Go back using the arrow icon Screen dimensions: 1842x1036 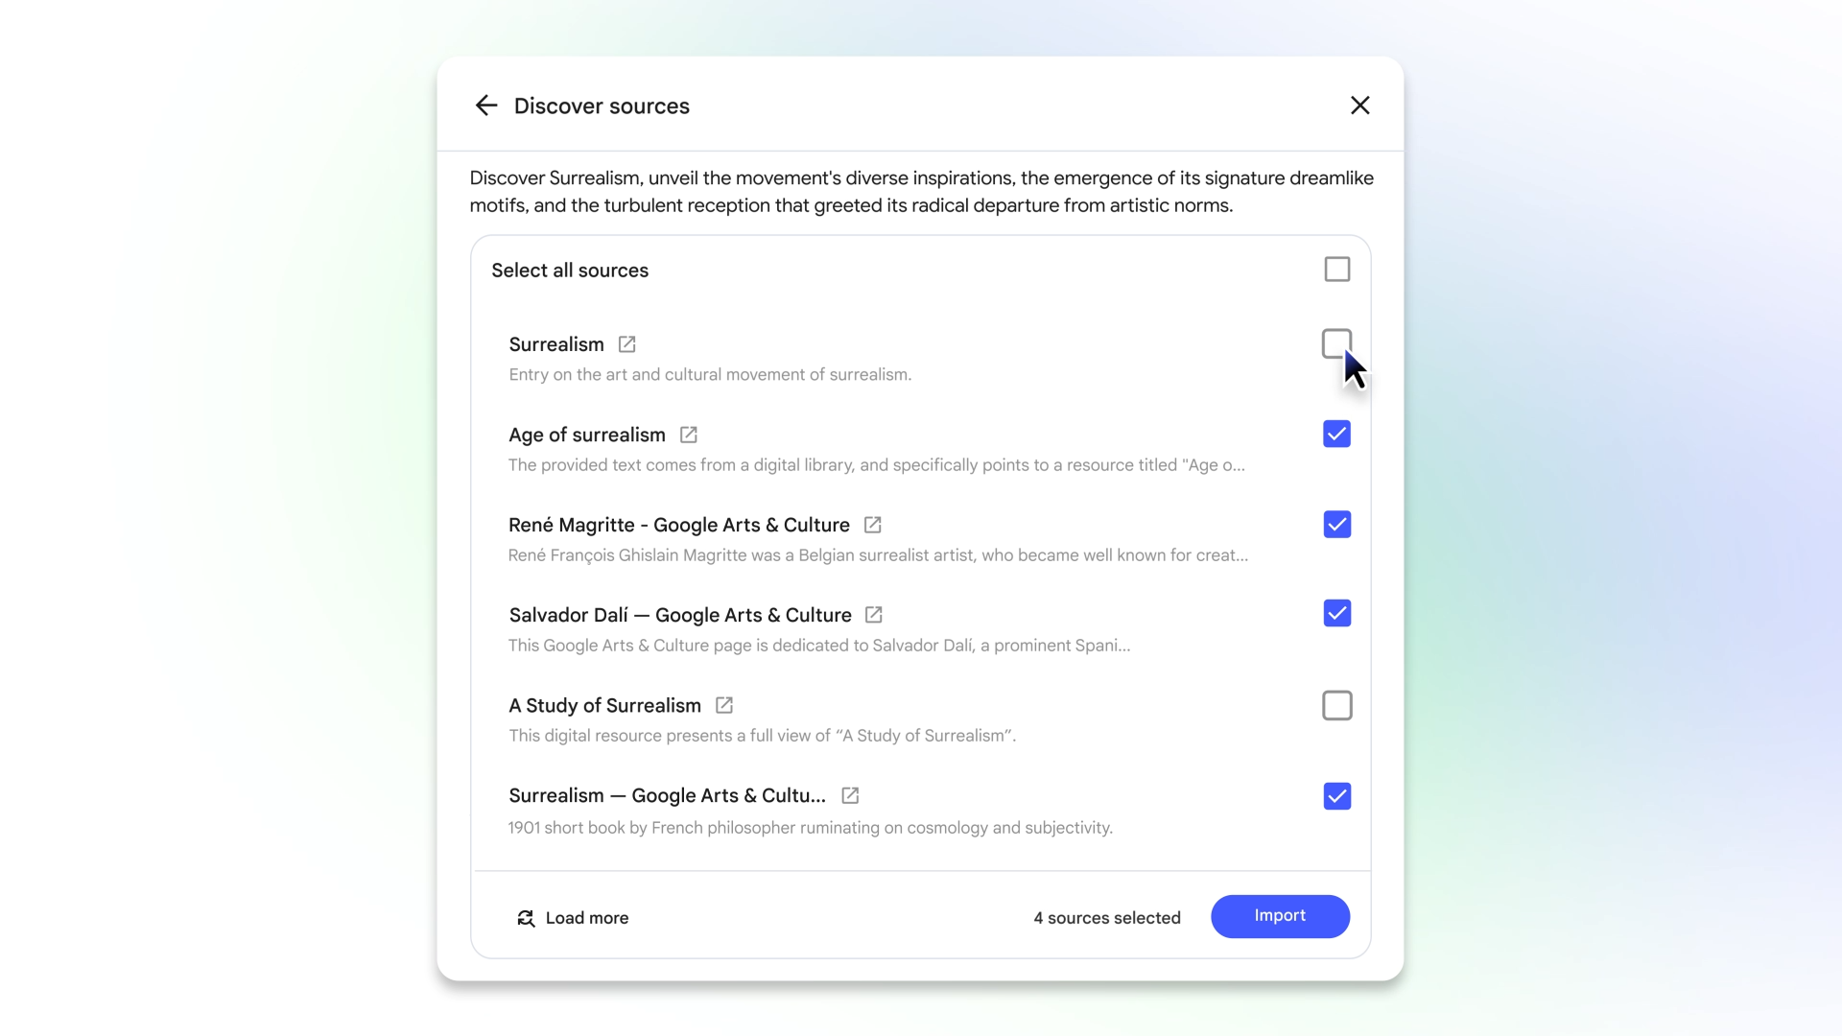tap(486, 106)
